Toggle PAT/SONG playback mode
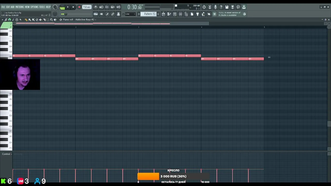The height and width of the screenshot is (186, 331). point(62,7)
